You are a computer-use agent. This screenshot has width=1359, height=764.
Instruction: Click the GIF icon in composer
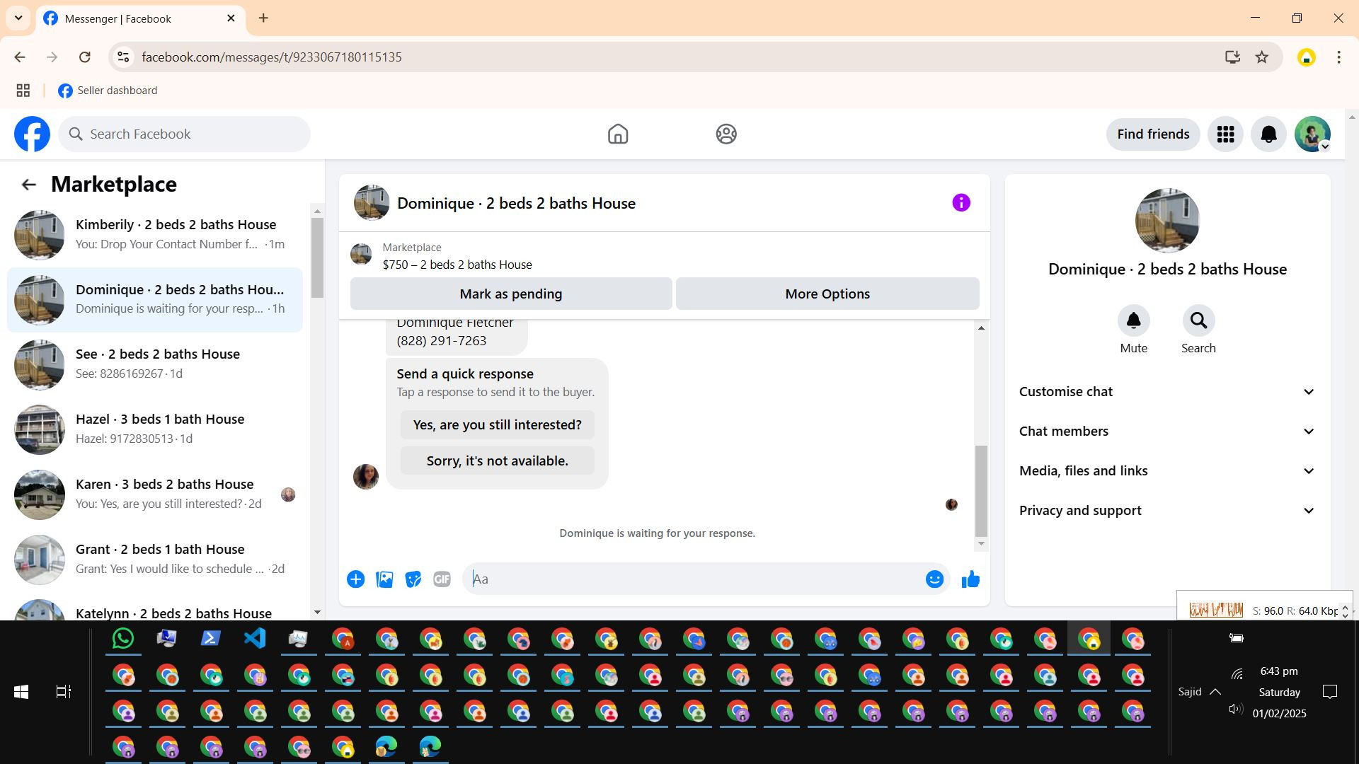(442, 579)
